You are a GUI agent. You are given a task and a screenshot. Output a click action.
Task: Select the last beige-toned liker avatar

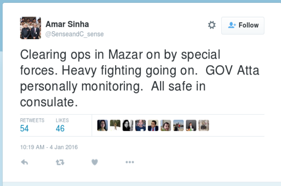pyautogui.click(x=204, y=125)
